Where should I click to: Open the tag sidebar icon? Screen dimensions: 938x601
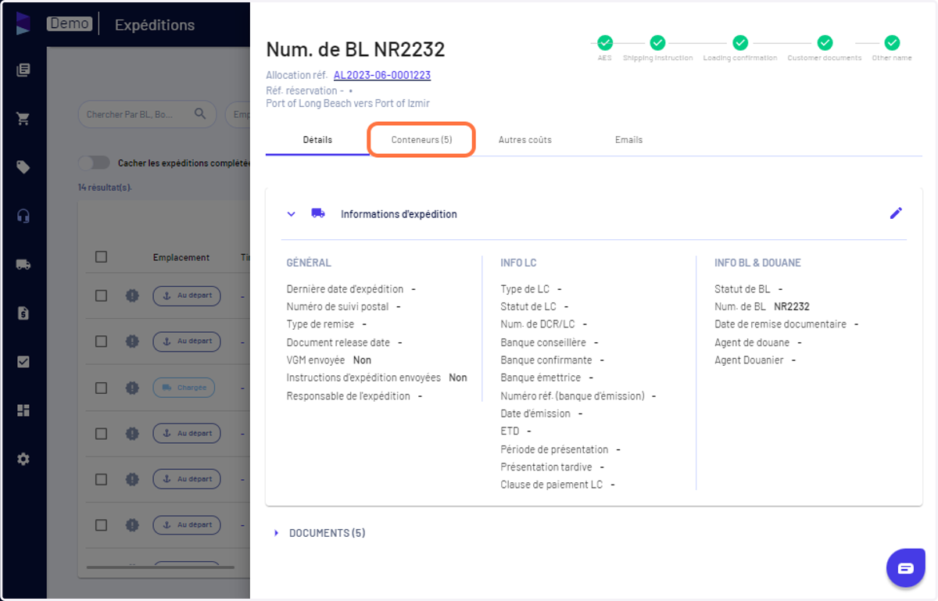pos(23,167)
